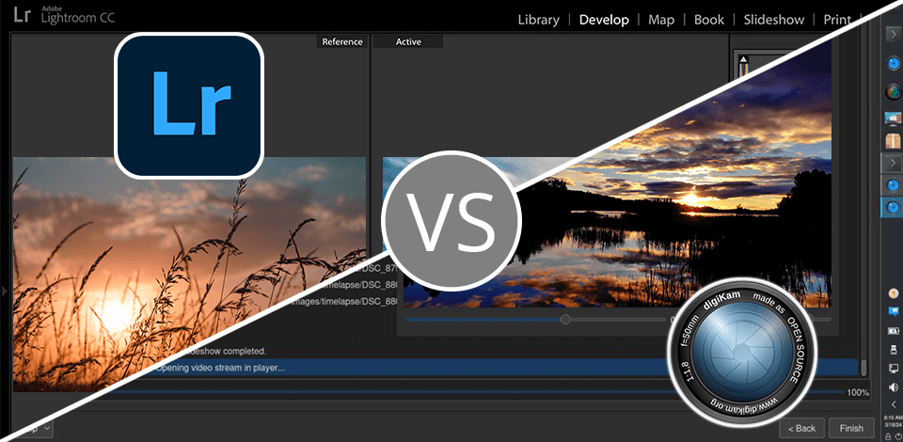Open the web browser globe icon in the panel
Image resolution: width=903 pixels, height=442 pixels.
pos(892,90)
